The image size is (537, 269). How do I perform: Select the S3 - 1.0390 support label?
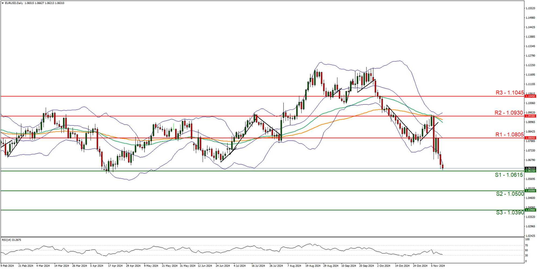510,213
